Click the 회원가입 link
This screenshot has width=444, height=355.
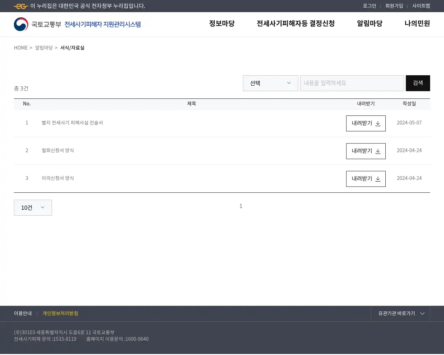394,6
